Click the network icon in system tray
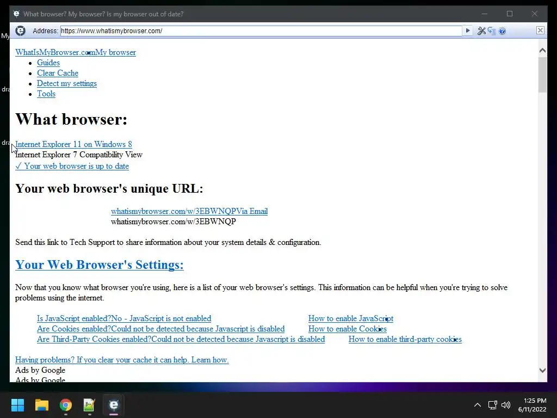Image resolution: width=557 pixels, height=418 pixels. pyautogui.click(x=492, y=405)
